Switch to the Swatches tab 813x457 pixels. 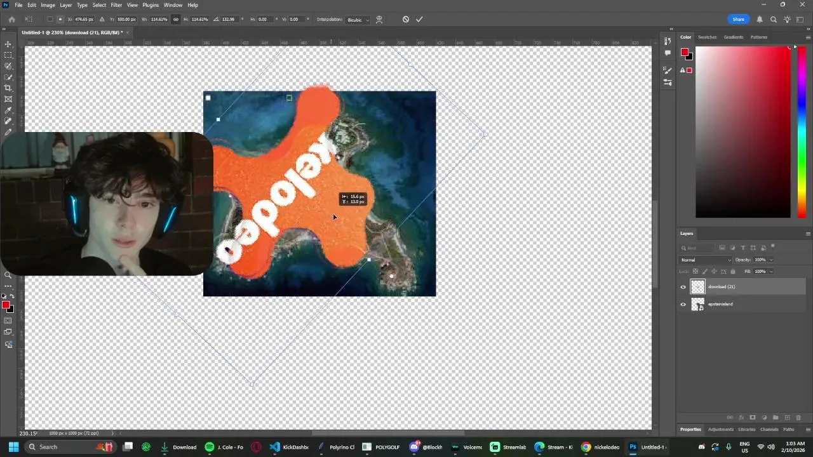pos(707,37)
